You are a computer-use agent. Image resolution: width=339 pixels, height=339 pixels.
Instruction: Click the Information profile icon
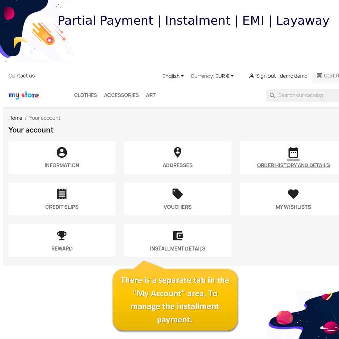click(x=62, y=153)
